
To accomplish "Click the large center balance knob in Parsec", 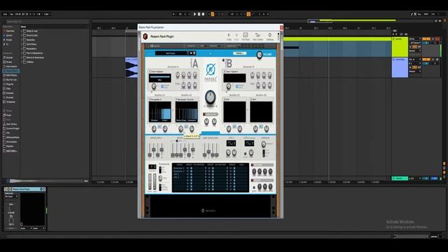I will [x=210, y=97].
